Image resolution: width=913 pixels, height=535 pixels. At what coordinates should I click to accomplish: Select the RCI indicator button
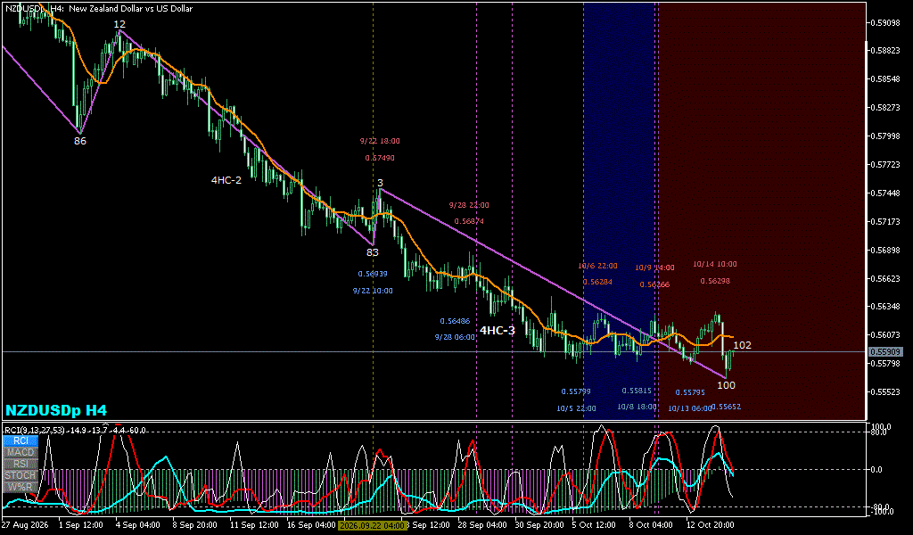tap(21, 440)
